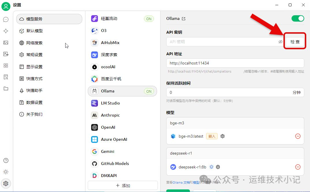This screenshot has height=192, width=310.
Task: Open 数据设置 settings section
Action: 49,102
